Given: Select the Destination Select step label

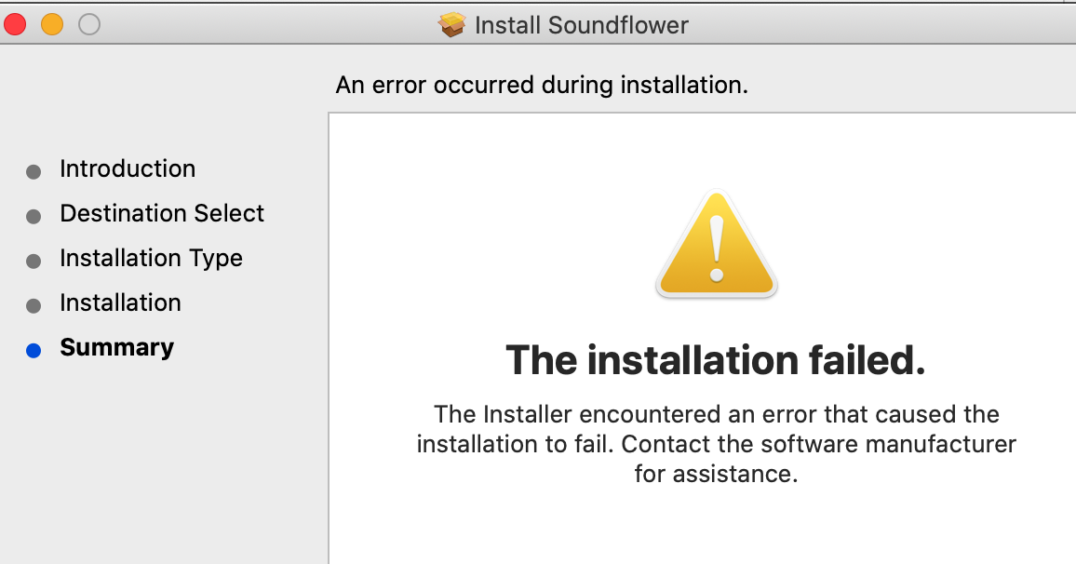Looking at the screenshot, I should [162, 213].
